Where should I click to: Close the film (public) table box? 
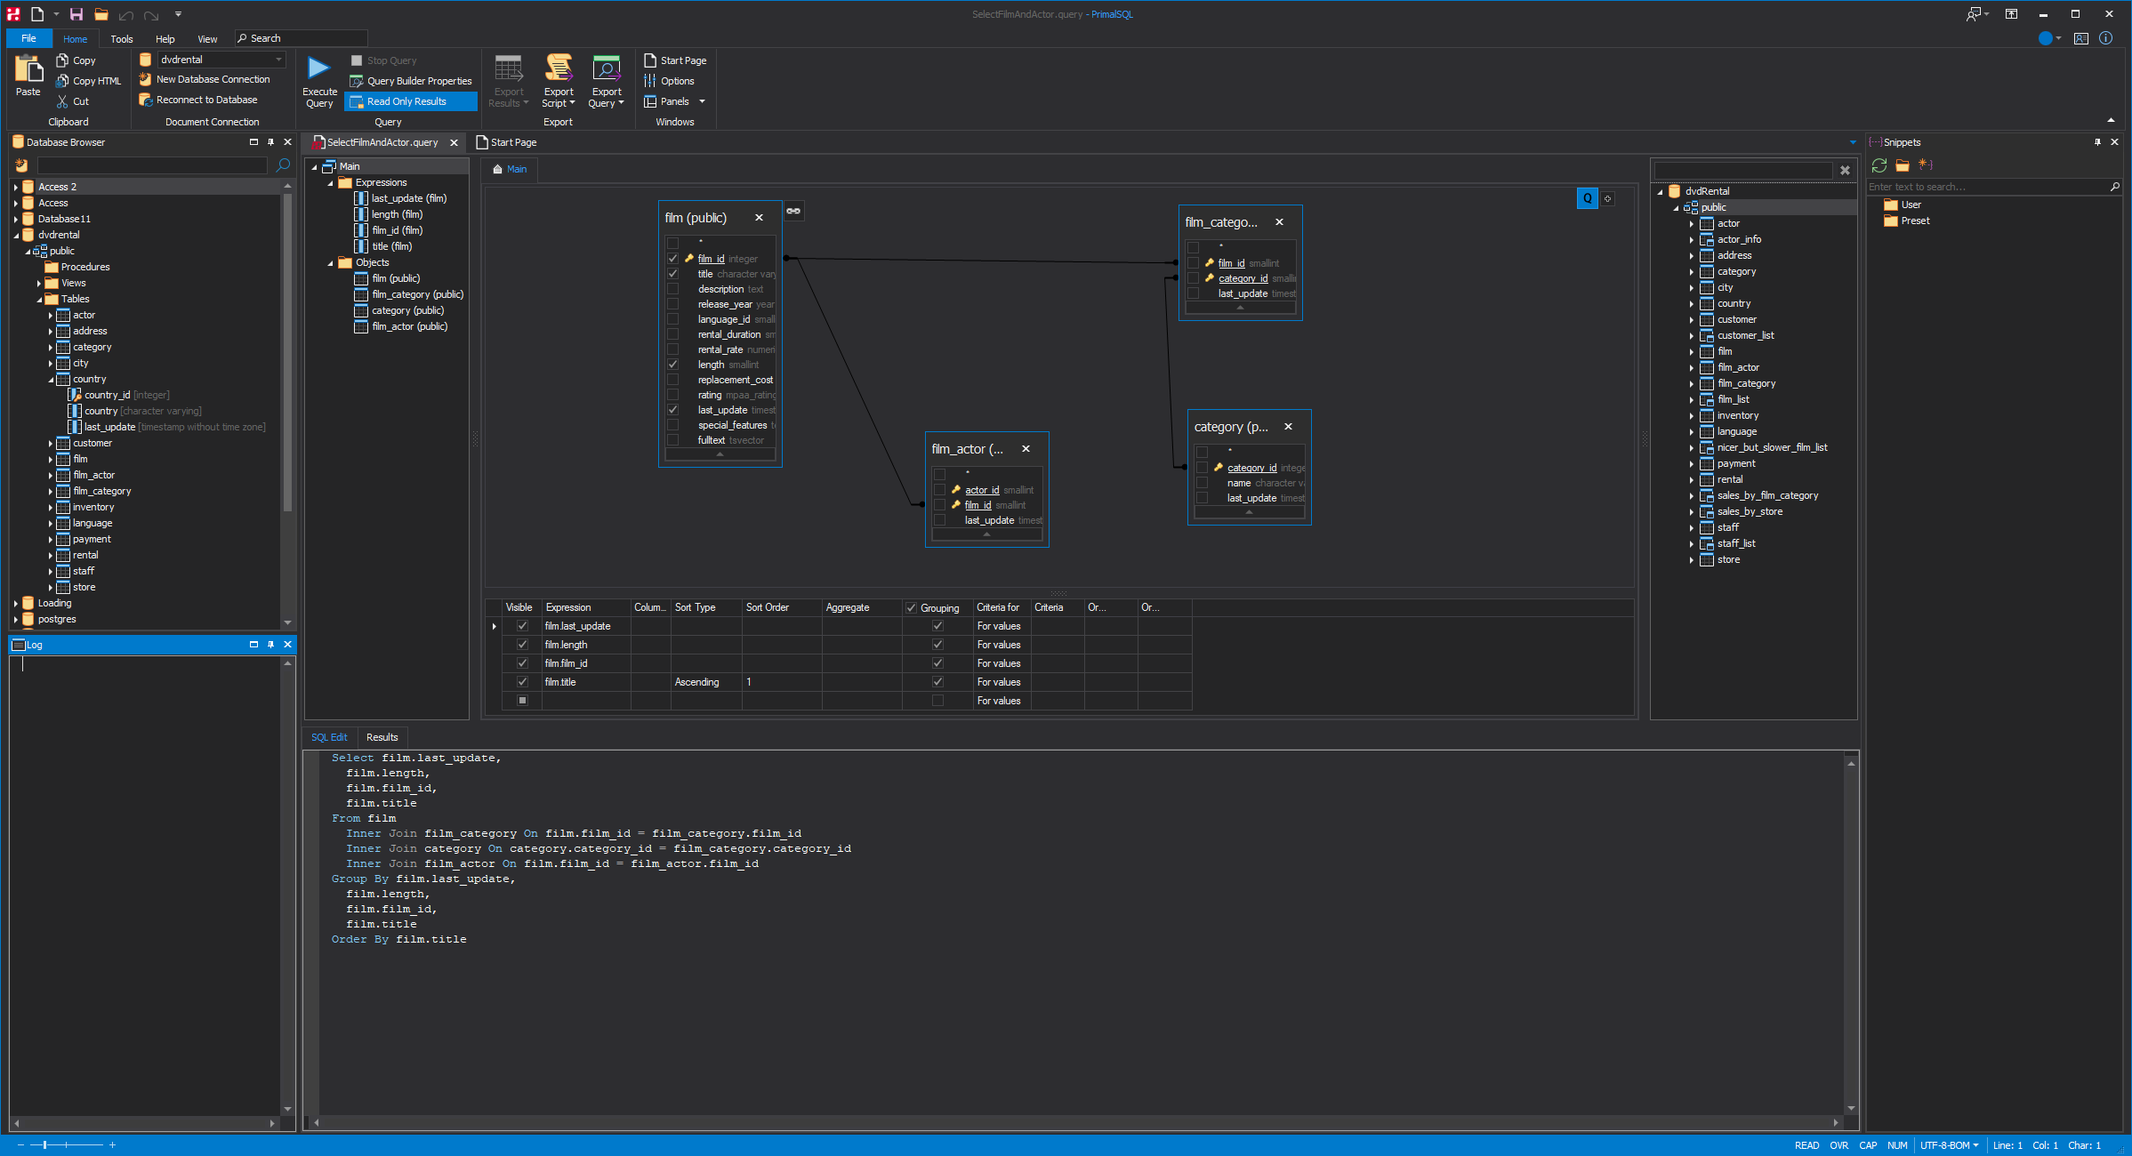[759, 218]
